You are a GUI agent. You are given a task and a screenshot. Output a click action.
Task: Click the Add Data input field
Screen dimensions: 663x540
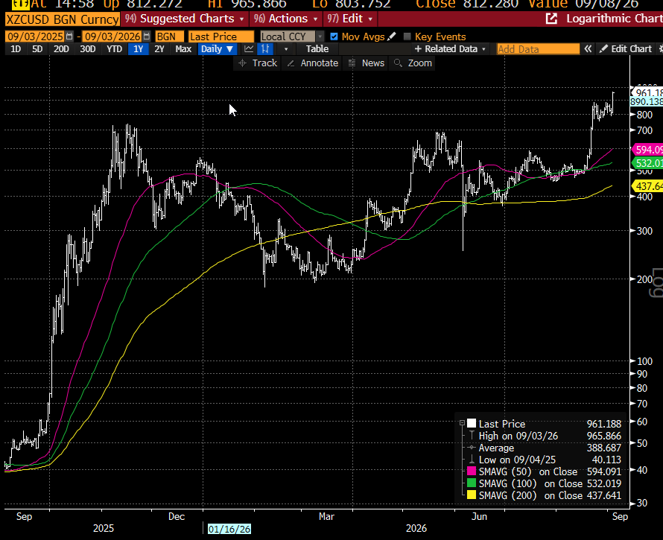pyautogui.click(x=538, y=49)
